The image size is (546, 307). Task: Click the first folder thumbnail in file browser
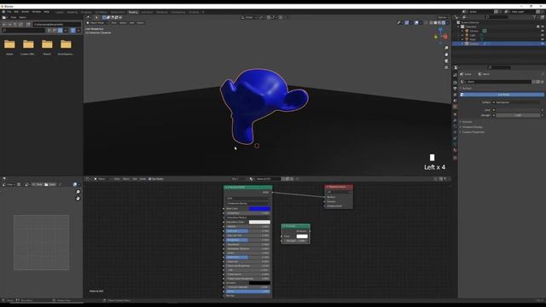pyautogui.click(x=9, y=44)
